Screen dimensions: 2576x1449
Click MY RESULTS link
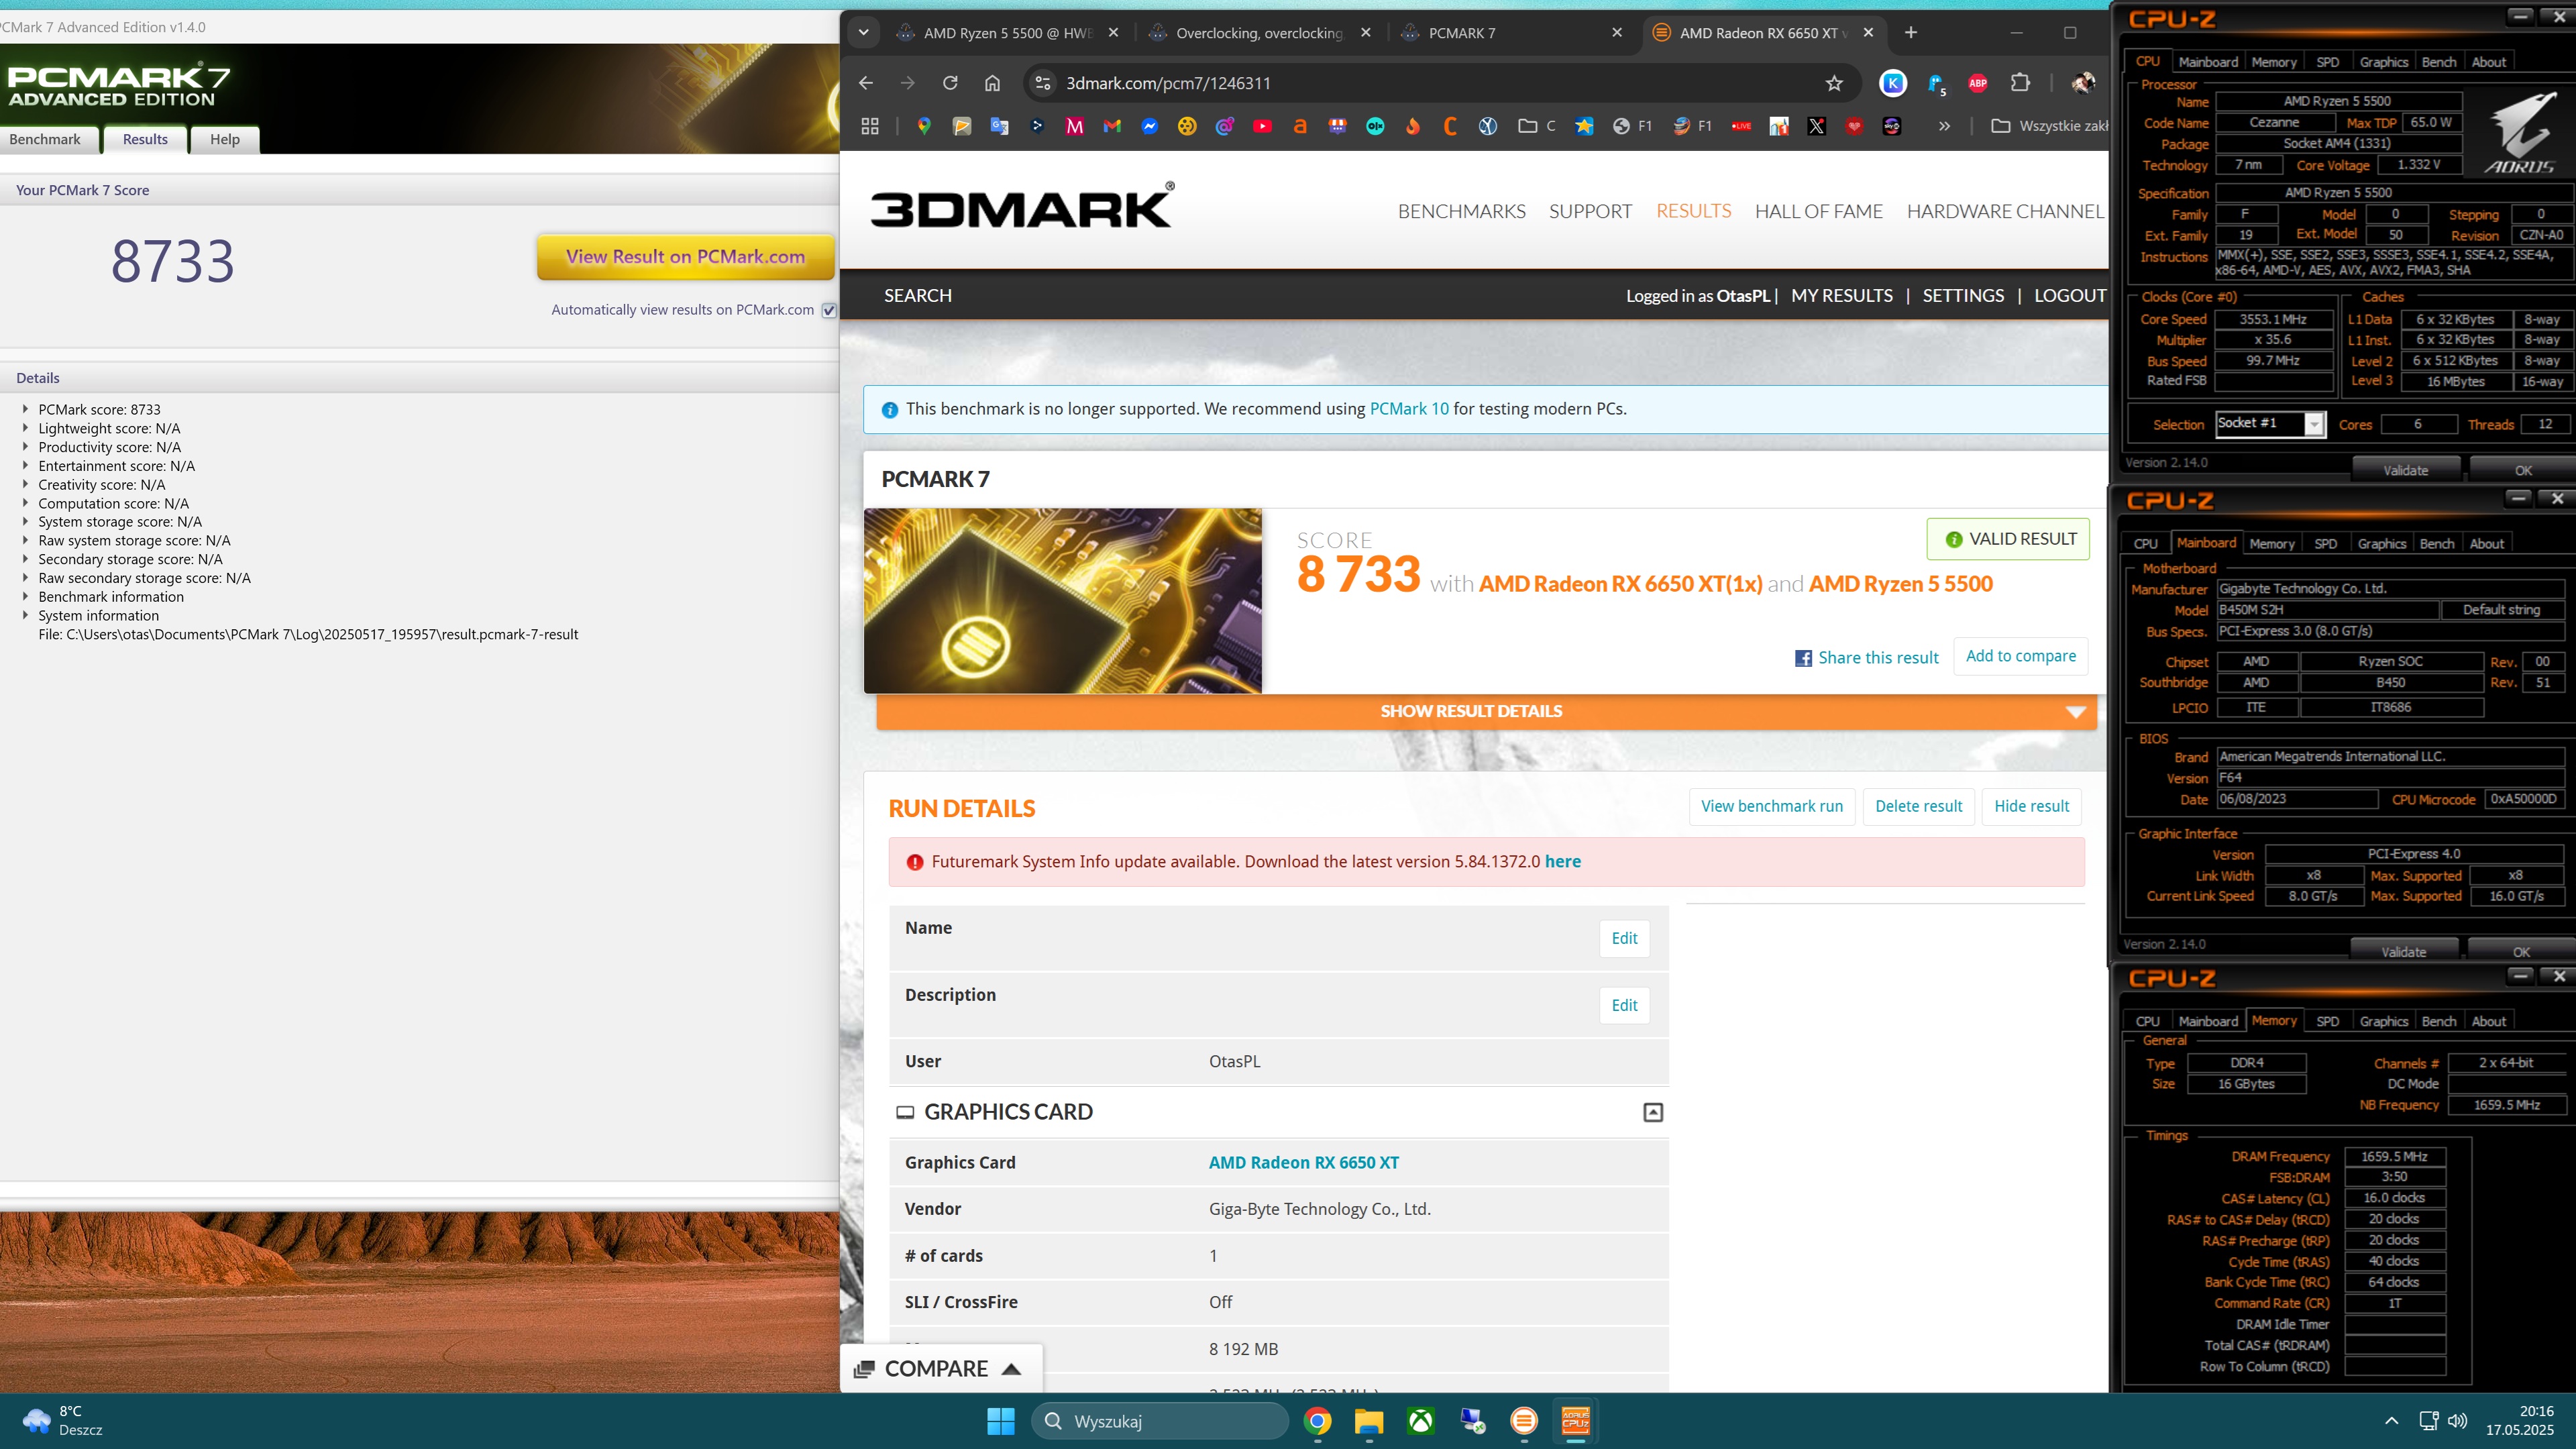click(1841, 295)
